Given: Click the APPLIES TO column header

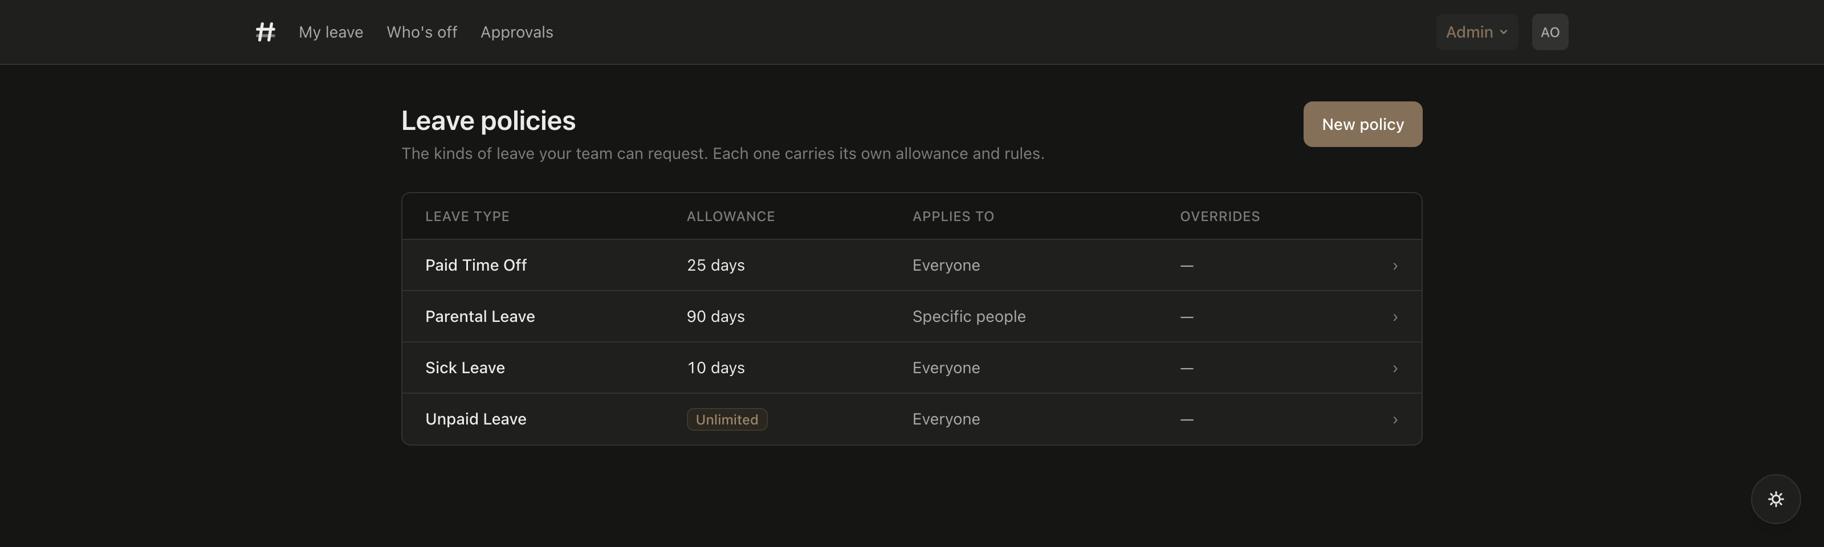Looking at the screenshot, I should [x=953, y=217].
